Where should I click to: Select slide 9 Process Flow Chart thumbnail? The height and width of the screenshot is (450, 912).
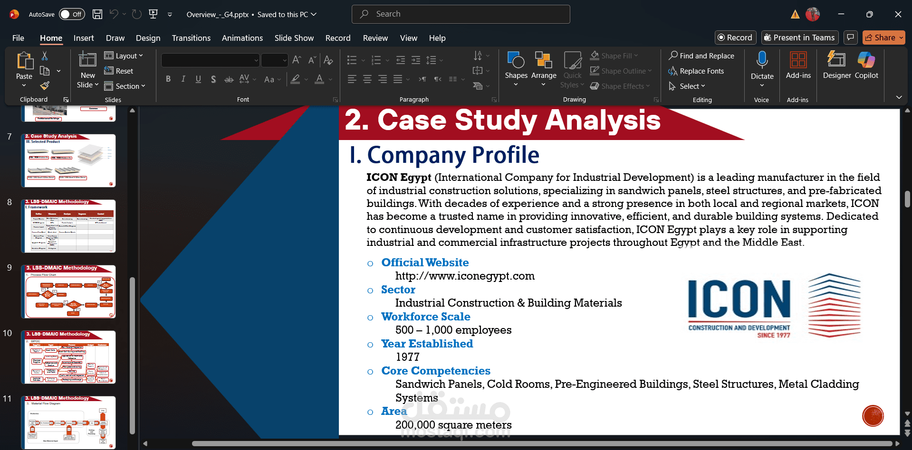[x=68, y=291]
